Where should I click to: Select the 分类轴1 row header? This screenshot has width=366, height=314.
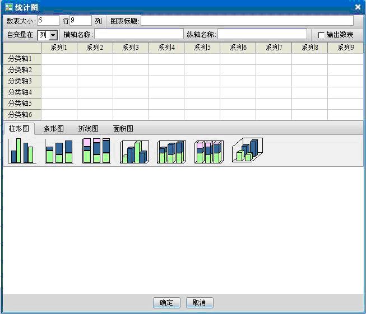pos(22,59)
